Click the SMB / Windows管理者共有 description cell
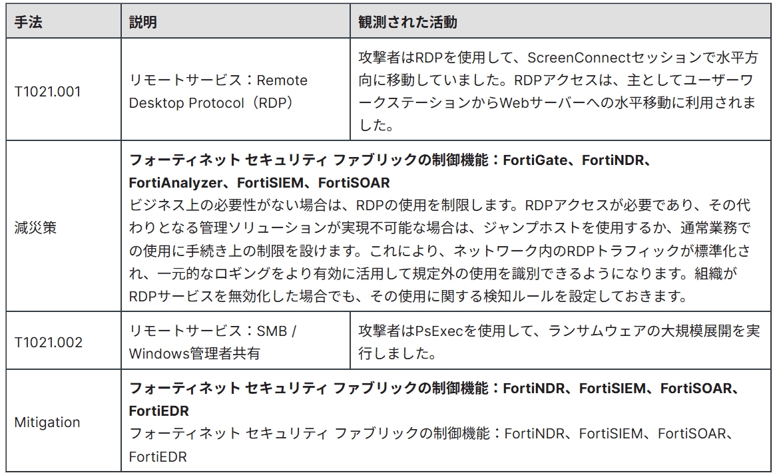The width and height of the screenshot is (779, 475). tap(213, 342)
